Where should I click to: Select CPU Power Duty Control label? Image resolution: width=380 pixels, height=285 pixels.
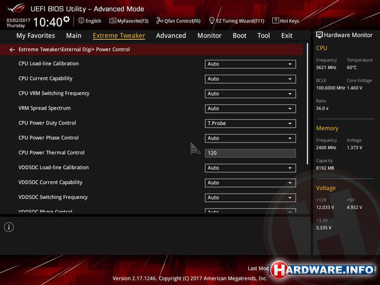point(47,123)
